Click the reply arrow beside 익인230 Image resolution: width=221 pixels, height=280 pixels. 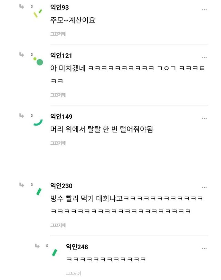21,185
